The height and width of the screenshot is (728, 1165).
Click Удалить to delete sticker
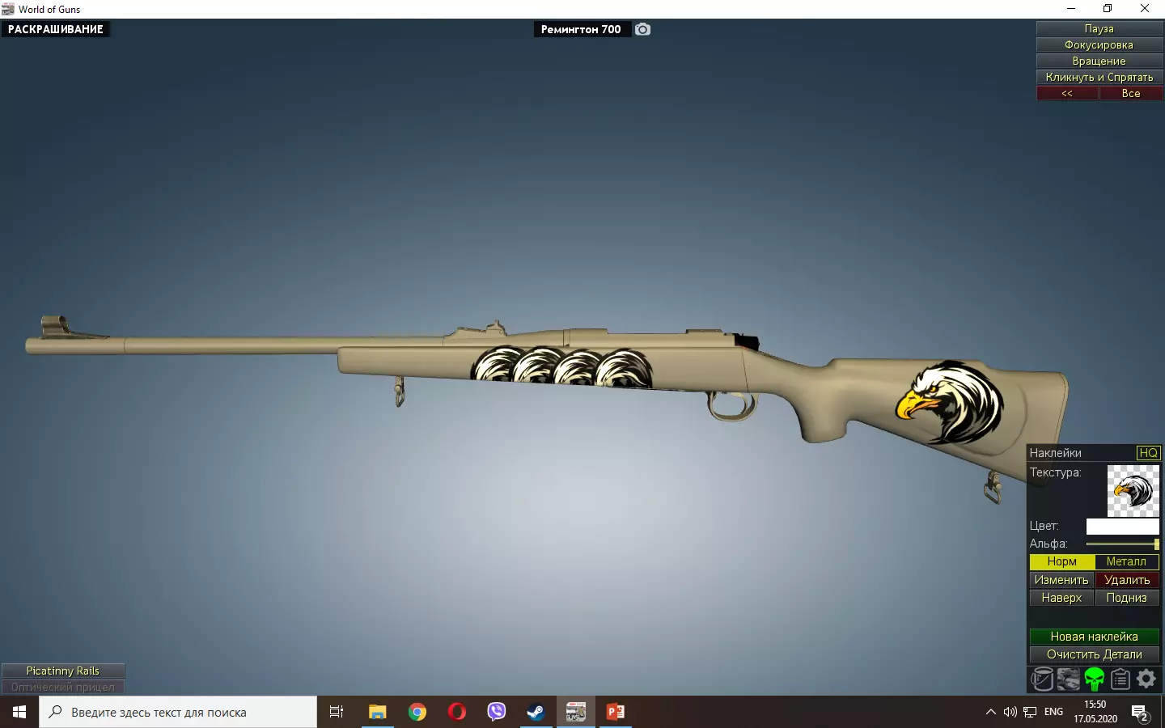point(1127,580)
